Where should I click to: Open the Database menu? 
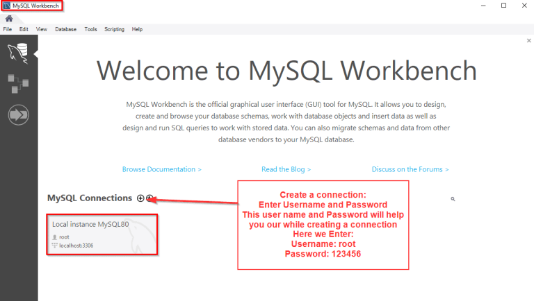pos(66,29)
